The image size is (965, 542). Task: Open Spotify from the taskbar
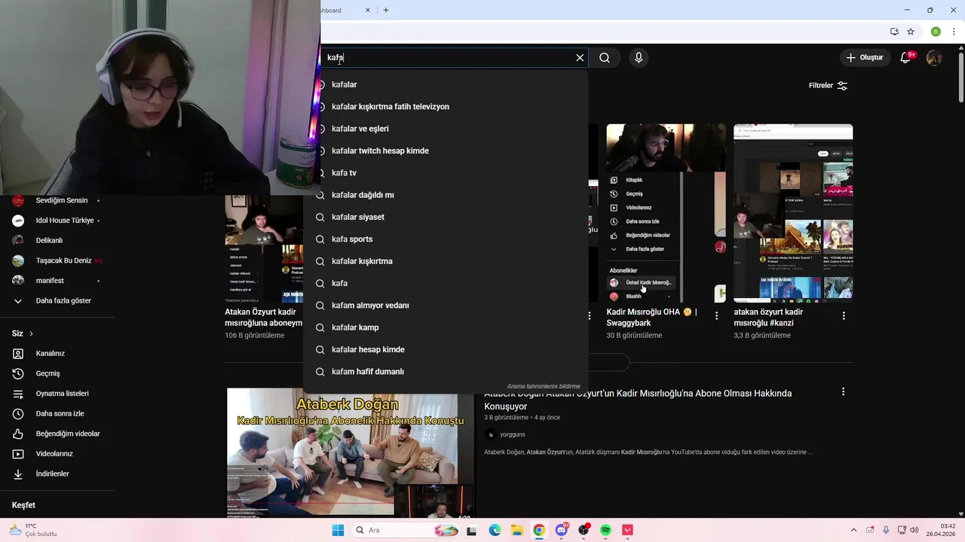pos(605,530)
